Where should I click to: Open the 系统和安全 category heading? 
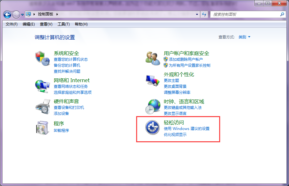point(66,53)
